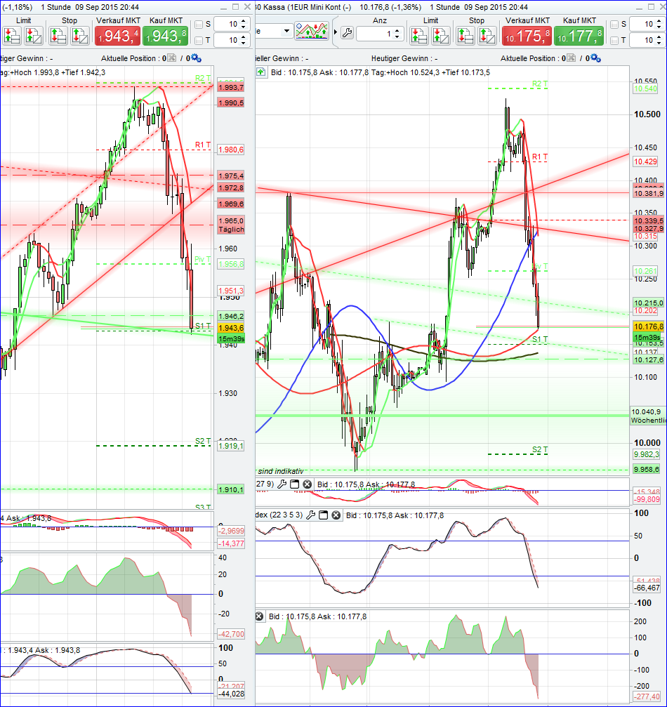Enable S checkbox in left window
The image size is (667, 707).
[x=199, y=25]
